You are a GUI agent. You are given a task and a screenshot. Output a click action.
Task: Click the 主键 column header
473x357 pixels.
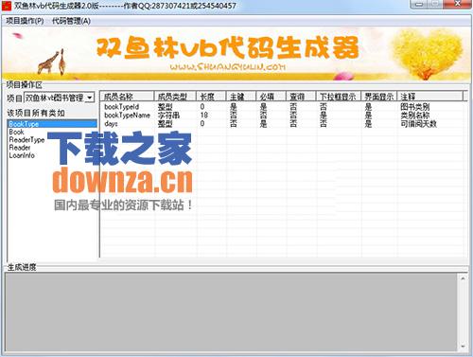coord(241,97)
